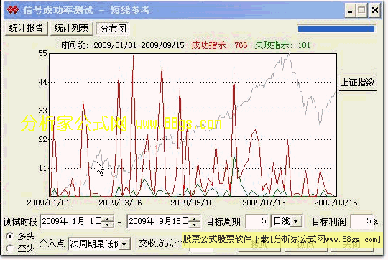Viewport: 388px width, 260px height.
Task: Click the 上证指数 button
Action: tap(358, 83)
